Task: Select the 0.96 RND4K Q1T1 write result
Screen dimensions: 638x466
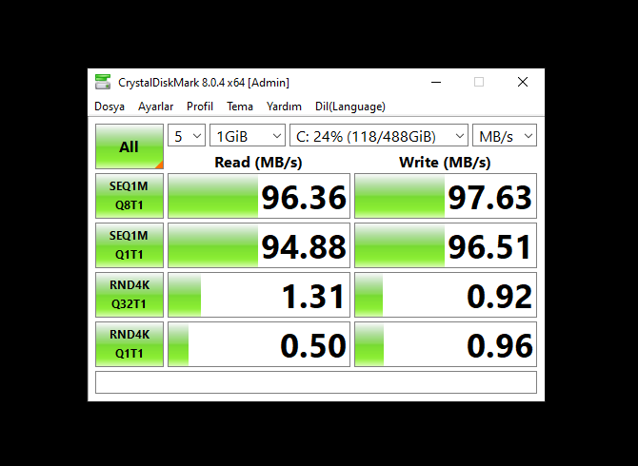Action: tap(446, 344)
